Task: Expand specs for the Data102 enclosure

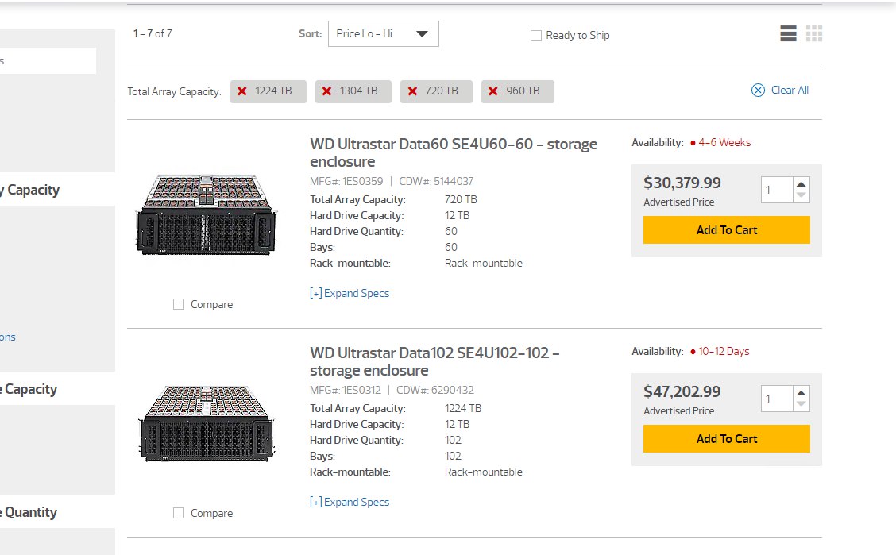Action: click(x=350, y=503)
